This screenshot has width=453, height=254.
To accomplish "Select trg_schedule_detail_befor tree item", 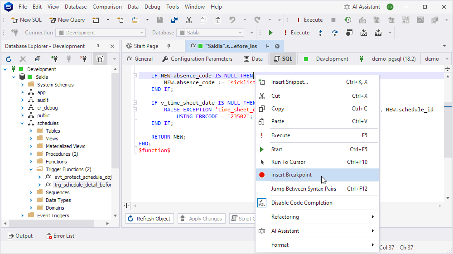I will 82,185.
